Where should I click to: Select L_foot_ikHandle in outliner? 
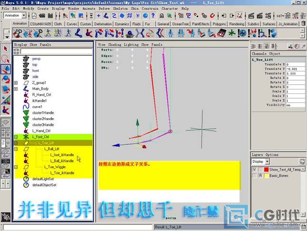[62, 155]
